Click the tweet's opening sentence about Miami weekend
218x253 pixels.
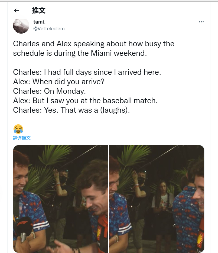point(93,48)
